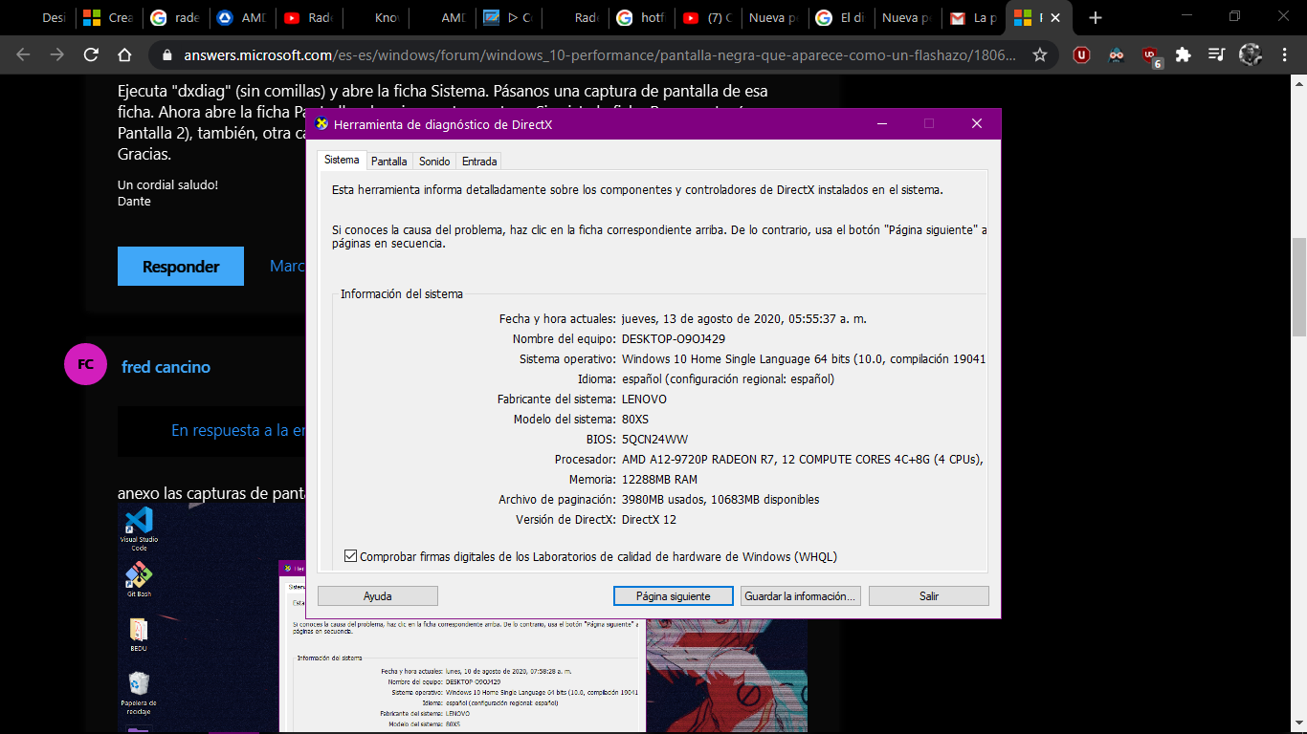
Task: Switch to the 'Desi' browser tab
Action: [x=43, y=18]
